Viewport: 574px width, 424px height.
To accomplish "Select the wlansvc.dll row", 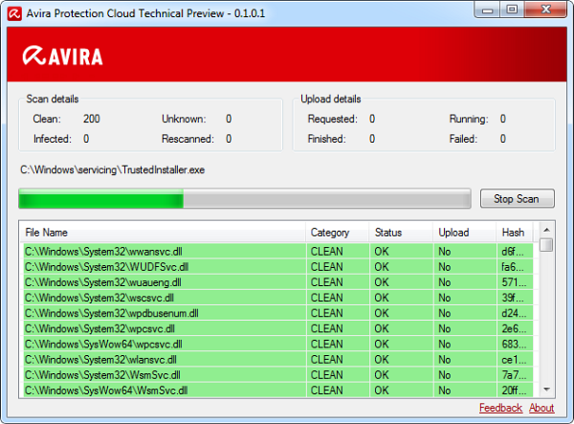I will tap(278, 359).
